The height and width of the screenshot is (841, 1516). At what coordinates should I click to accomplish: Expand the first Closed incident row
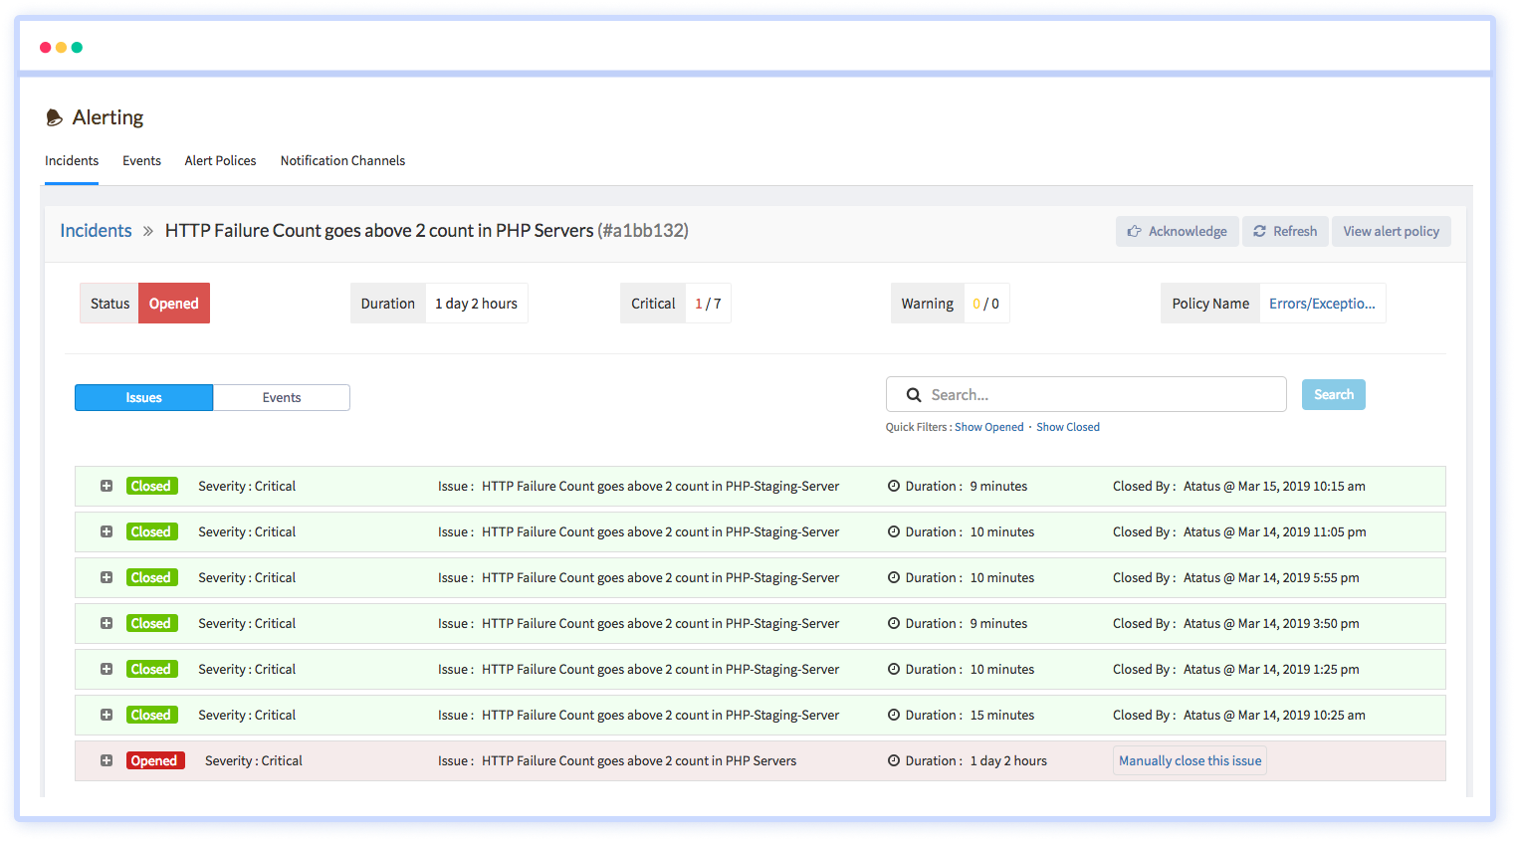107,486
